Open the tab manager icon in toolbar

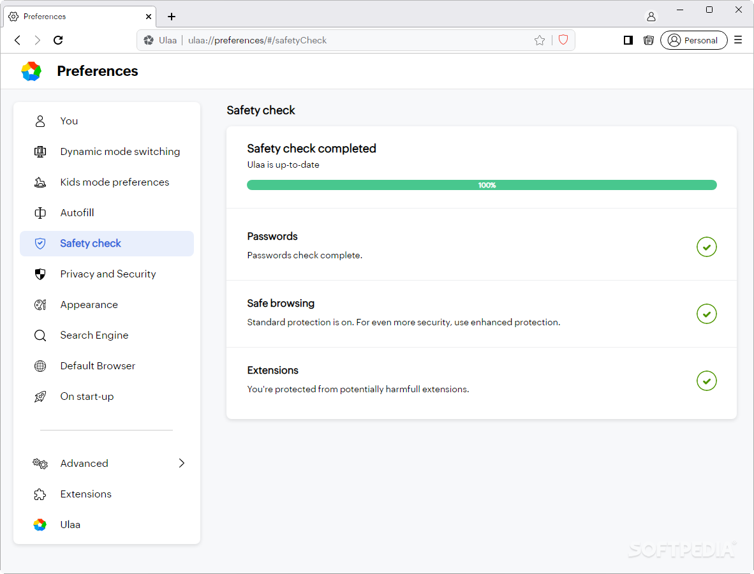pos(649,40)
